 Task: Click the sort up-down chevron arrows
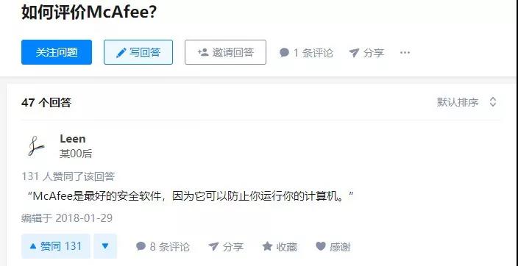[492, 102]
